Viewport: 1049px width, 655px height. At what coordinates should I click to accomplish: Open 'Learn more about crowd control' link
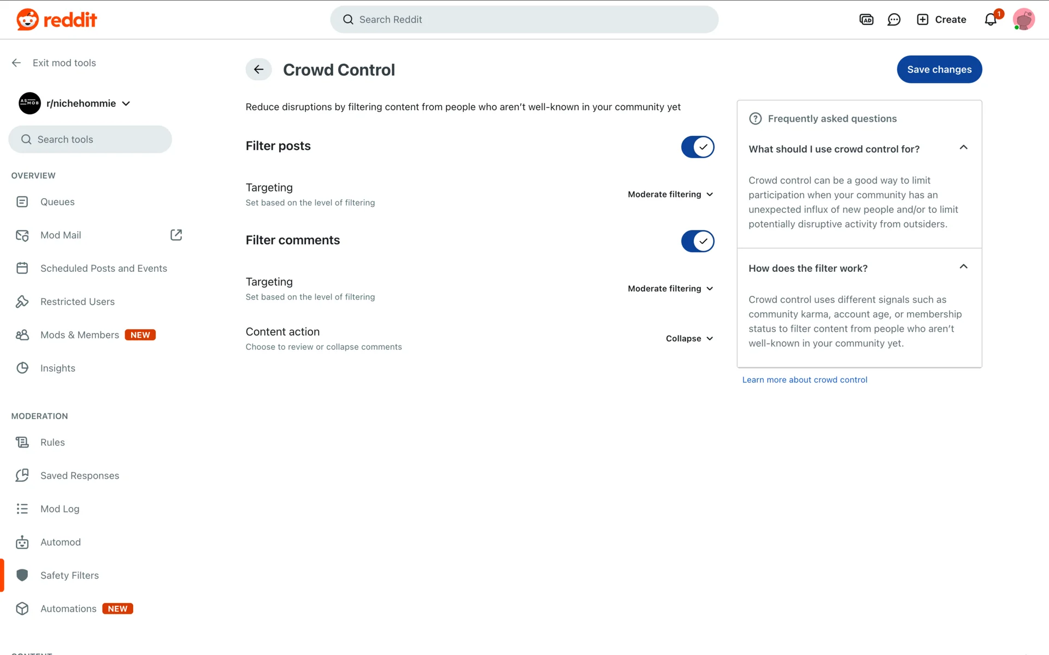click(x=804, y=380)
